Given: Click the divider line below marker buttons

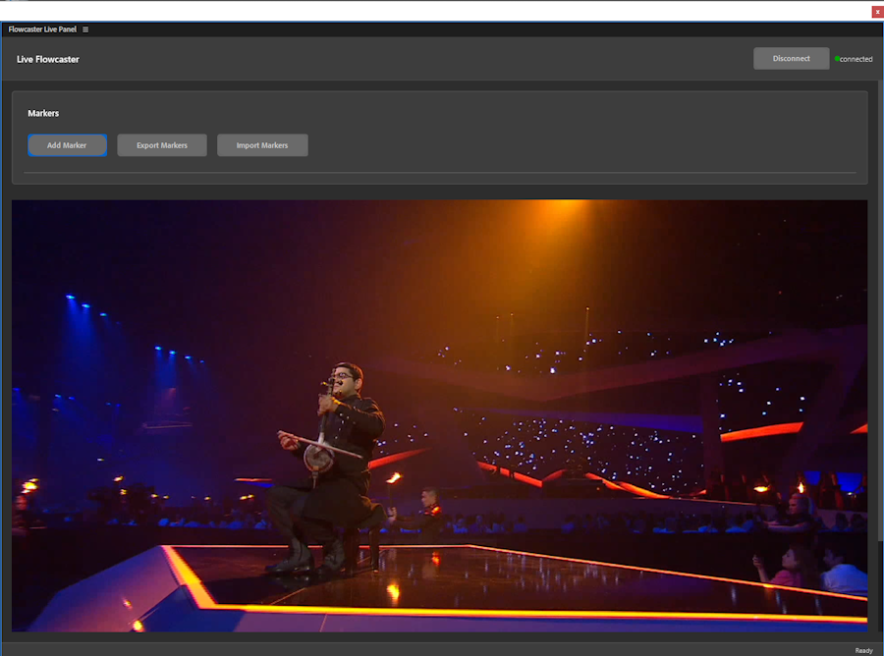Looking at the screenshot, I should tap(439, 174).
